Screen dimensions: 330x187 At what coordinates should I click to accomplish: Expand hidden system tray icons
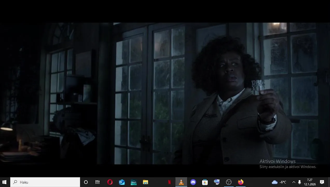pyautogui.click(x=294, y=182)
